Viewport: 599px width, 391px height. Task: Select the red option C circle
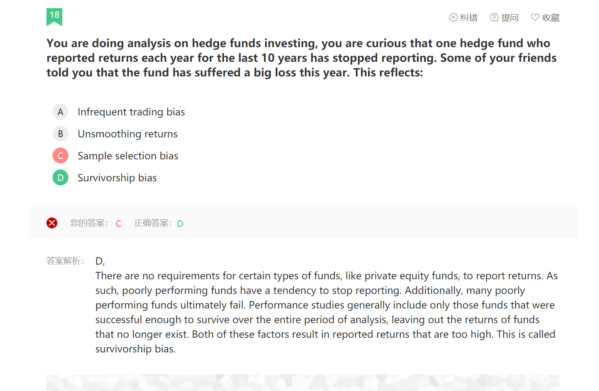[x=60, y=156]
